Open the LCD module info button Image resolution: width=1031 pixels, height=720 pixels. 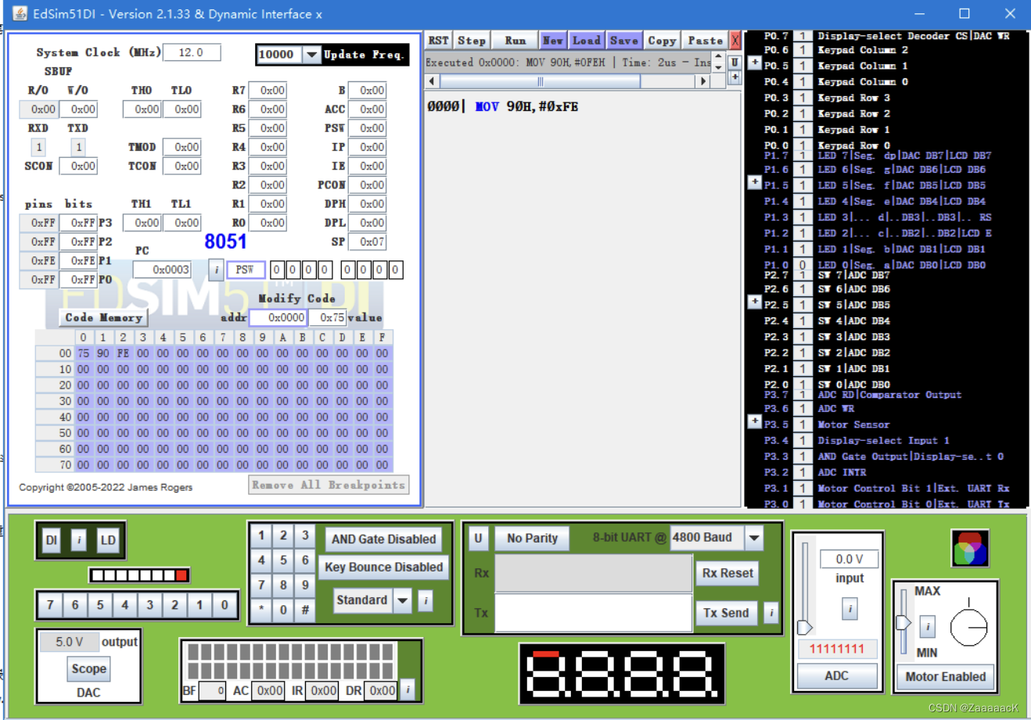click(x=408, y=690)
